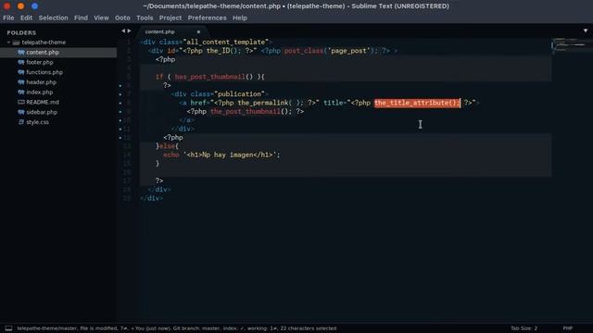Viewport: 593px width, 333px height.
Task: Open sidebar.php in the sidebar
Action: pos(42,112)
